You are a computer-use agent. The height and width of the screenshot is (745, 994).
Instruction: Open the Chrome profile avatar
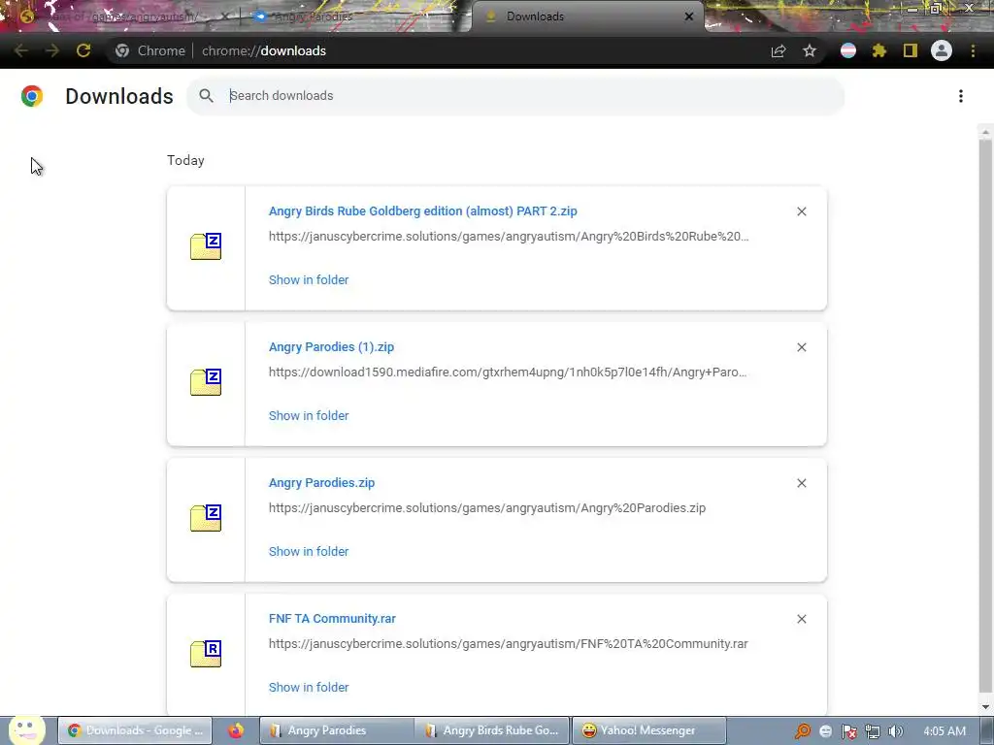(x=942, y=50)
